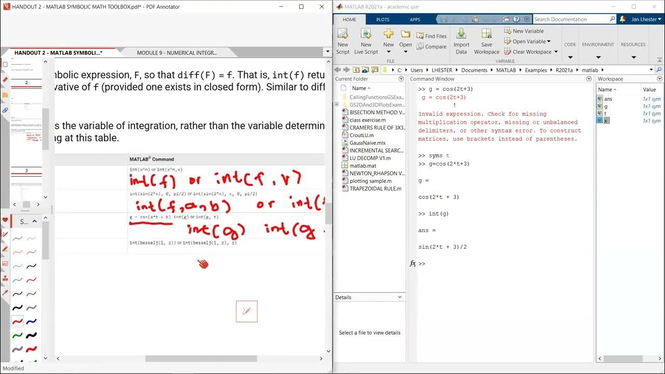Open the Favorites heart tool panel

pos(5,220)
